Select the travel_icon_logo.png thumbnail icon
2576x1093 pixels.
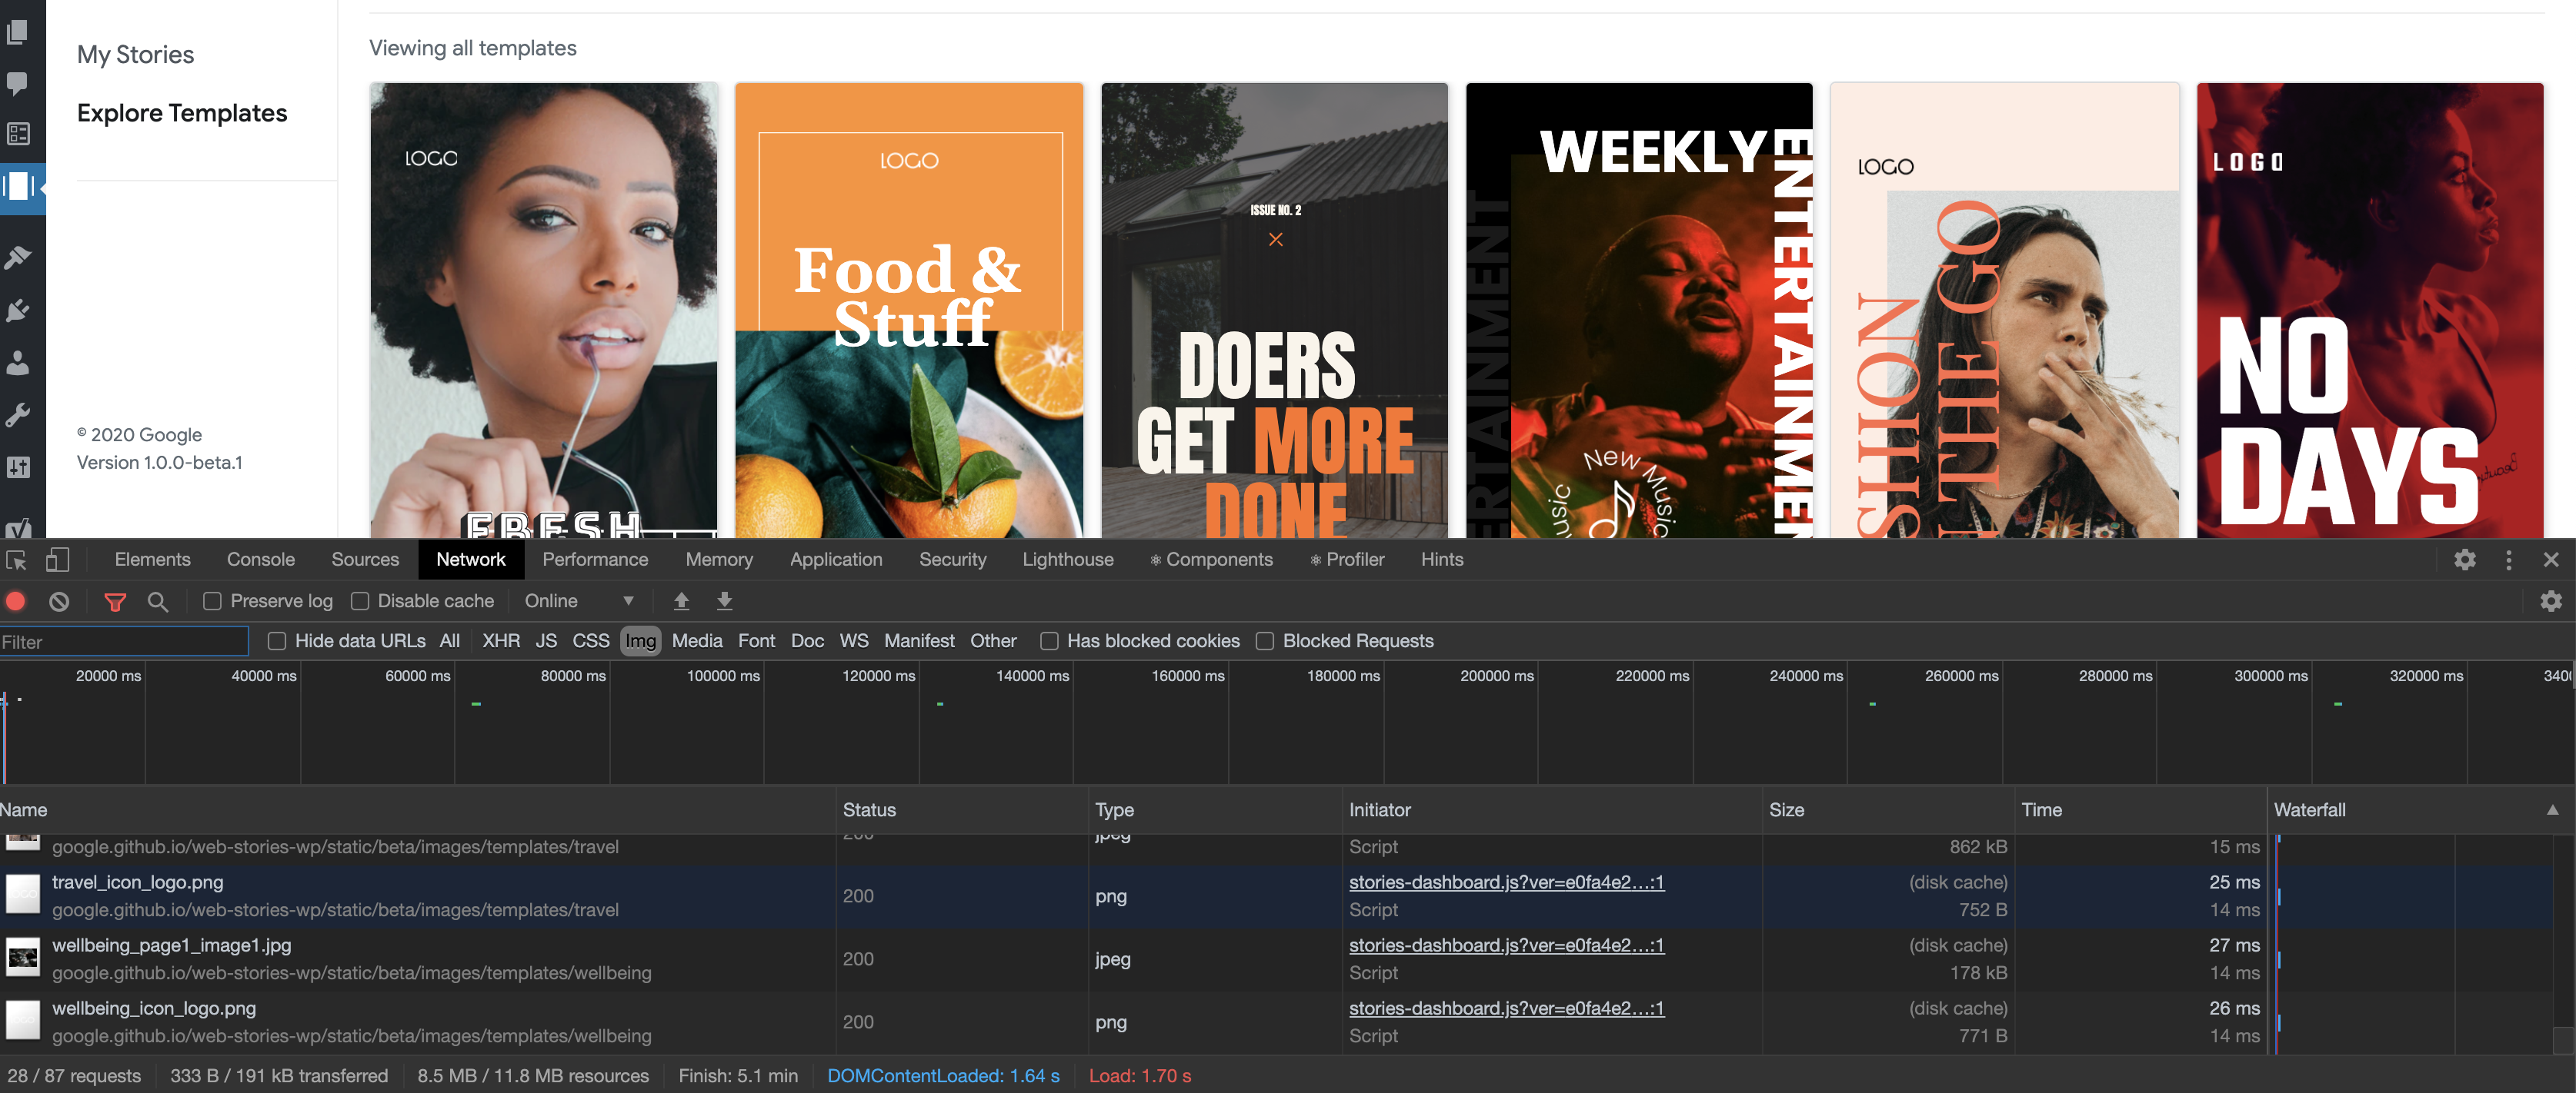coord(23,894)
